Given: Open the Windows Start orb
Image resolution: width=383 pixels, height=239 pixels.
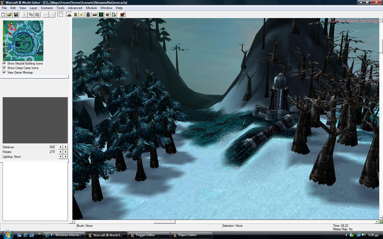Looking at the screenshot, I should click(7, 235).
